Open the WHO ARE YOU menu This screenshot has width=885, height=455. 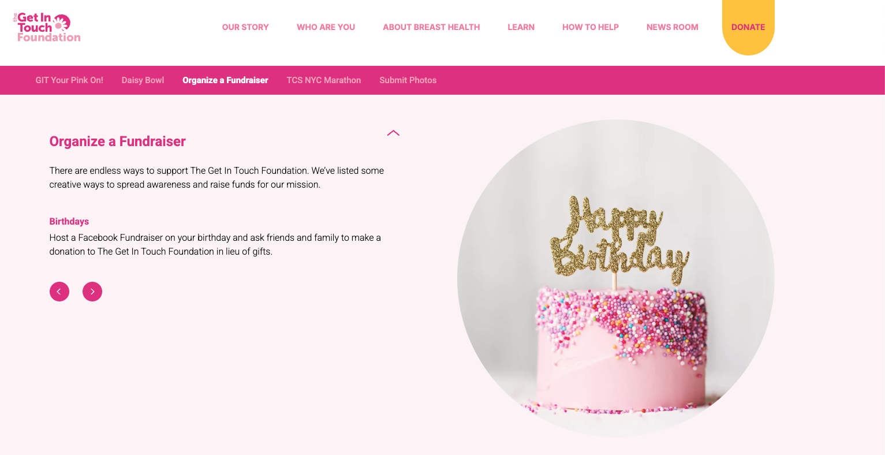tap(326, 27)
